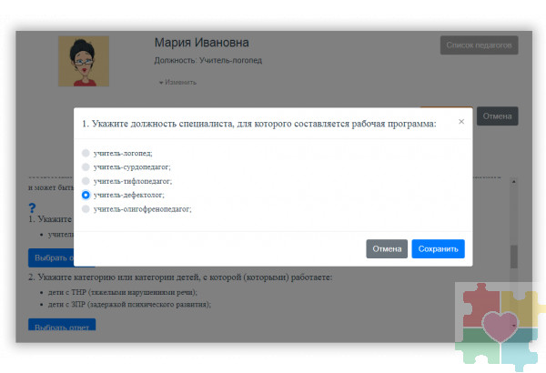
Task: Click the Должность: Учитель-логопед text
Action: click(209, 60)
